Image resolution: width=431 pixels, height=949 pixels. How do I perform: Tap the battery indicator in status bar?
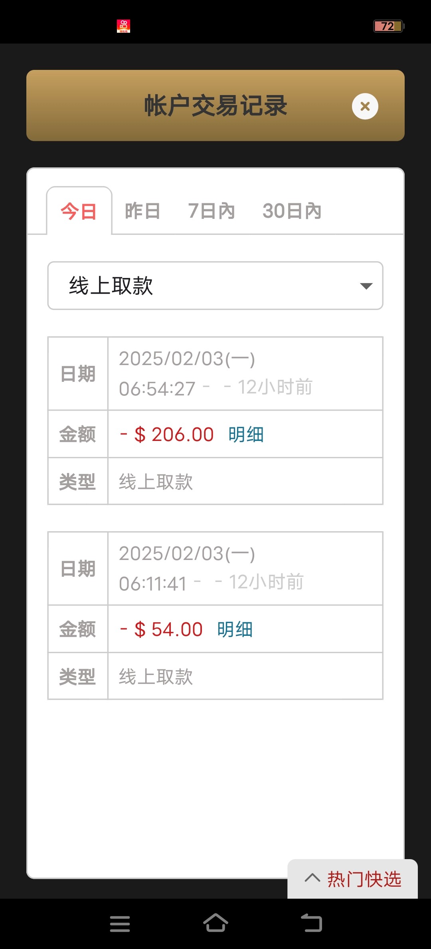388,26
